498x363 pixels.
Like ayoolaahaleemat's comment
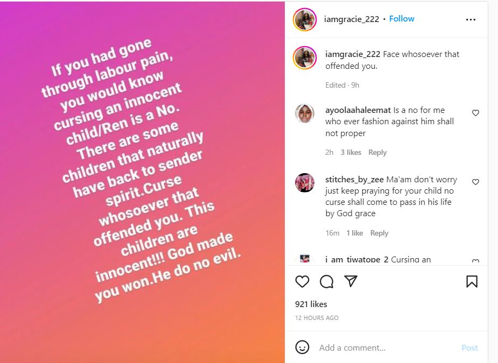coord(475,113)
